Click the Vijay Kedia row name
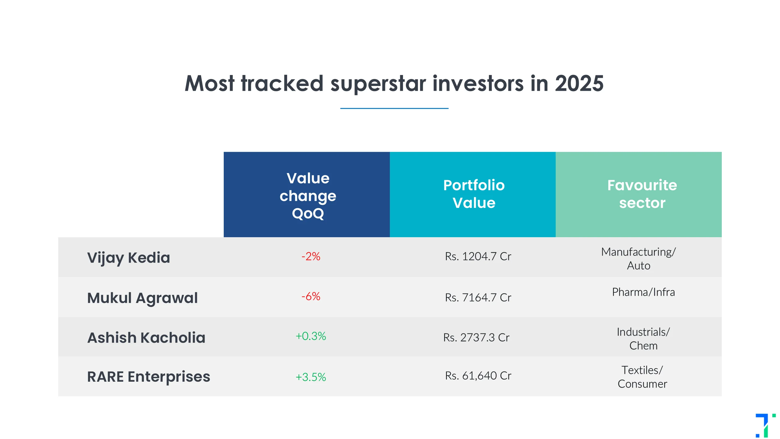Image resolution: width=780 pixels, height=439 pixels. (x=128, y=258)
